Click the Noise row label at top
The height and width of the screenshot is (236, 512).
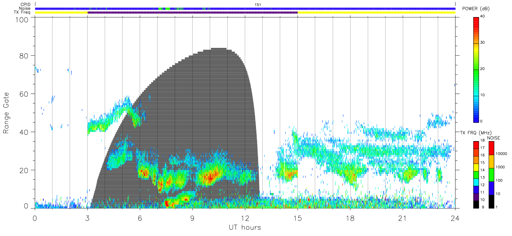[x=25, y=8]
